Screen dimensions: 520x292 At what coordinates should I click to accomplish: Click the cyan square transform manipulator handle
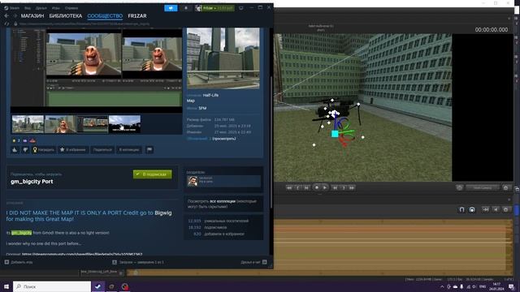click(x=335, y=134)
